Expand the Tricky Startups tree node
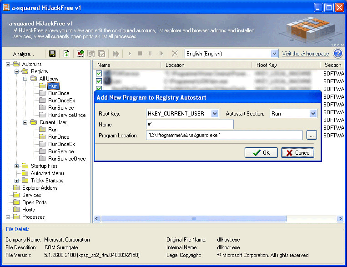Screen dimensions: 347x267 pyautogui.click(x=16, y=181)
